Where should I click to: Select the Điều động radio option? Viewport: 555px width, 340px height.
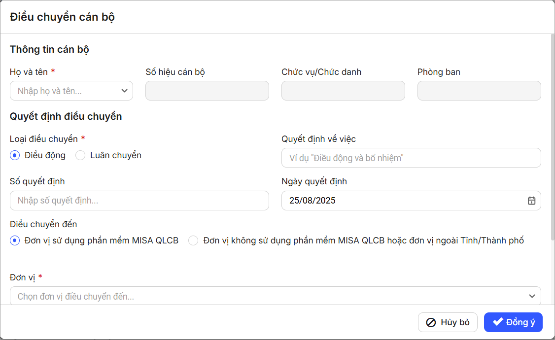[x=15, y=155]
